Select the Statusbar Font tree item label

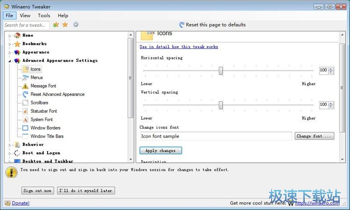point(44,111)
